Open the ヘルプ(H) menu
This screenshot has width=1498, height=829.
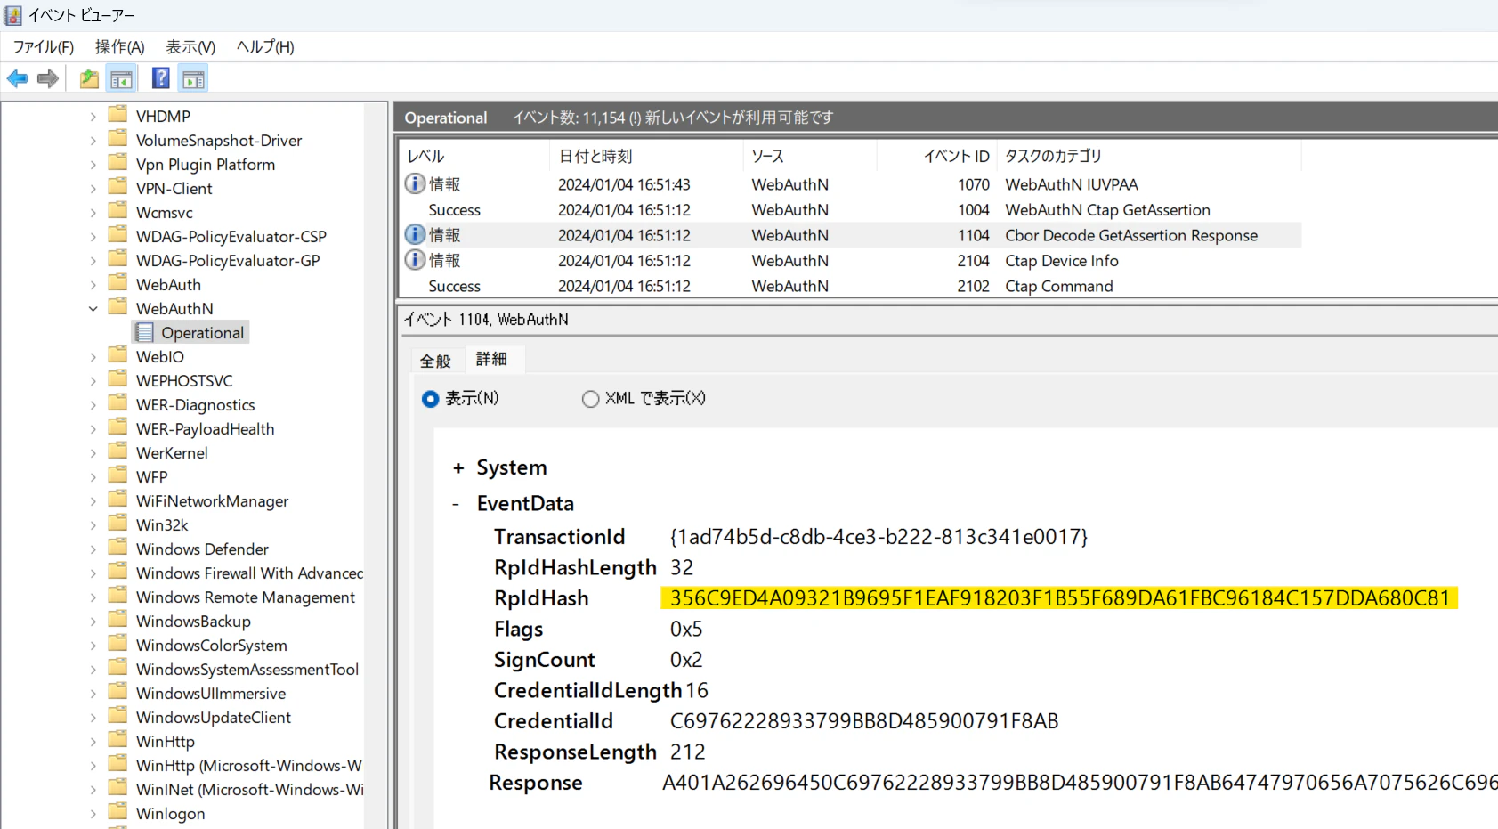265,47
